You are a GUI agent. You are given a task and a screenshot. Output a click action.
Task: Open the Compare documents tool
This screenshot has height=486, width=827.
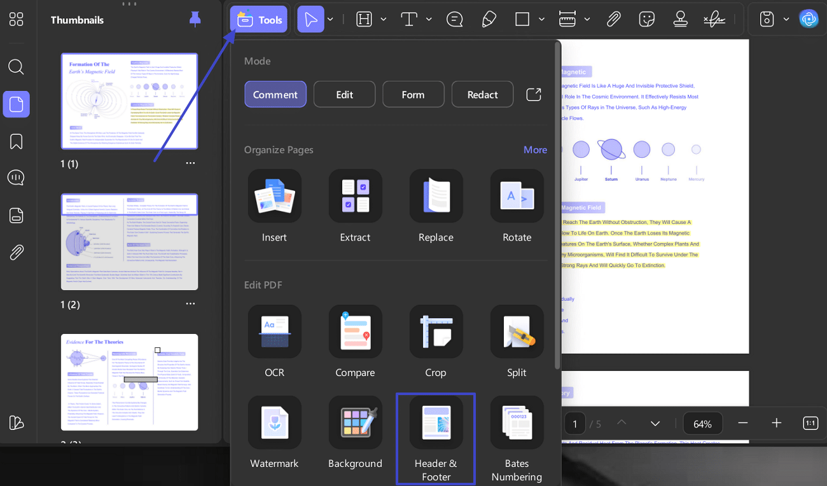click(355, 331)
